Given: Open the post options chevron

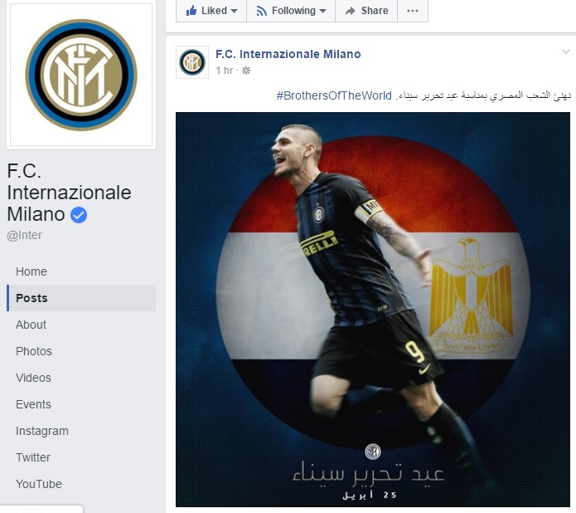Looking at the screenshot, I should pyautogui.click(x=566, y=52).
